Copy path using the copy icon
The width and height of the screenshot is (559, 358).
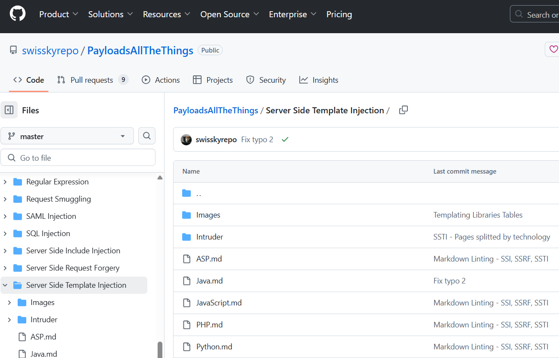tap(404, 110)
